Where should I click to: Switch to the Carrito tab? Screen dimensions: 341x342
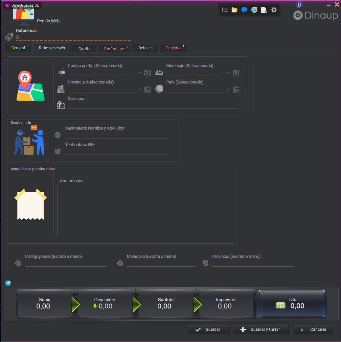click(84, 48)
